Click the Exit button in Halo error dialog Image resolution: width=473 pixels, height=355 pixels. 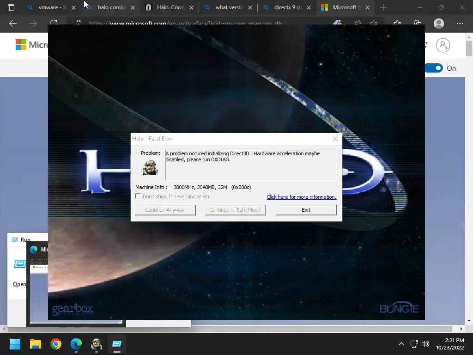coord(306,210)
